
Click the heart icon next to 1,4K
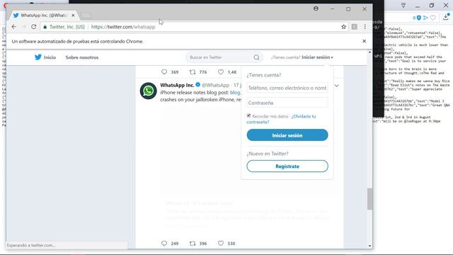221,72
